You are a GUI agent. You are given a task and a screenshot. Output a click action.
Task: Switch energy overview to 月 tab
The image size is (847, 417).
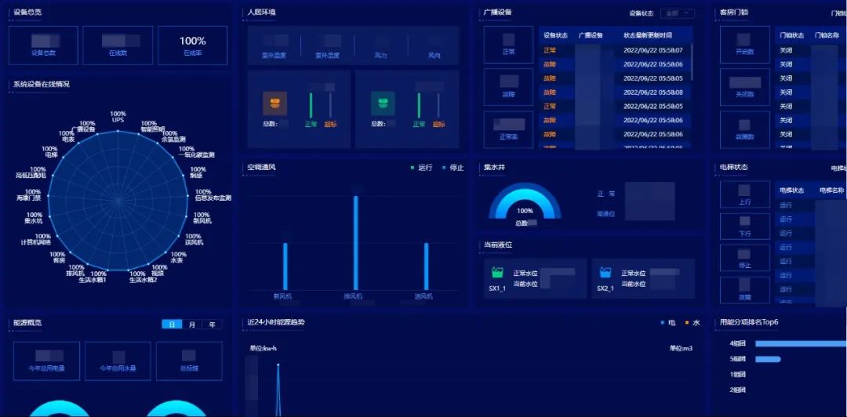tap(192, 325)
